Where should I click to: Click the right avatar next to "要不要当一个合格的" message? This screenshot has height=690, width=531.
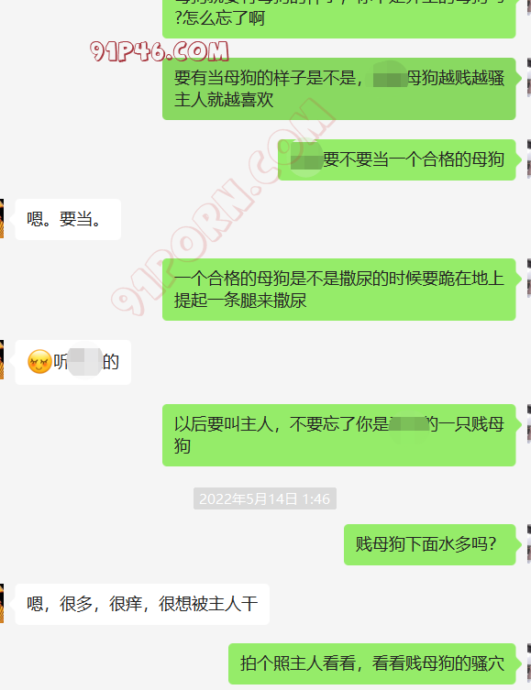point(529,159)
